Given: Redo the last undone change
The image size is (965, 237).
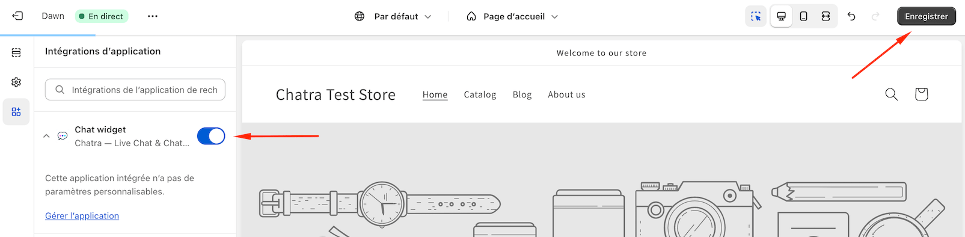Looking at the screenshot, I should [x=875, y=16].
